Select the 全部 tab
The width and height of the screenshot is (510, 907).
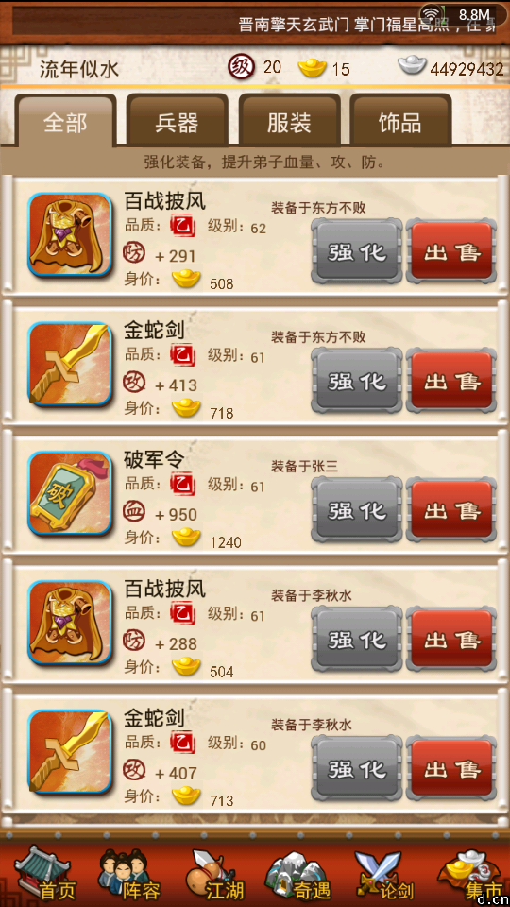point(65,123)
